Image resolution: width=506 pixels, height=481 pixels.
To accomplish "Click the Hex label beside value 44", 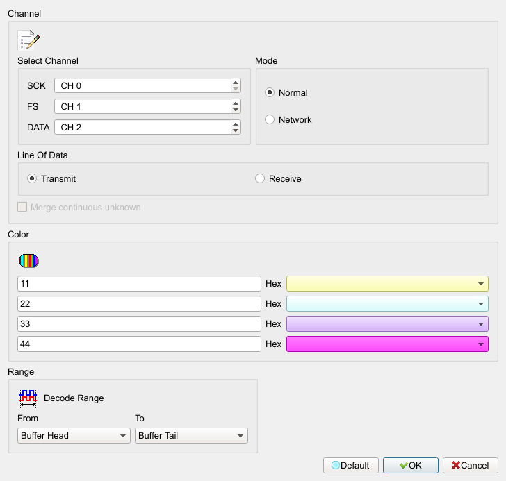I will [x=273, y=344].
